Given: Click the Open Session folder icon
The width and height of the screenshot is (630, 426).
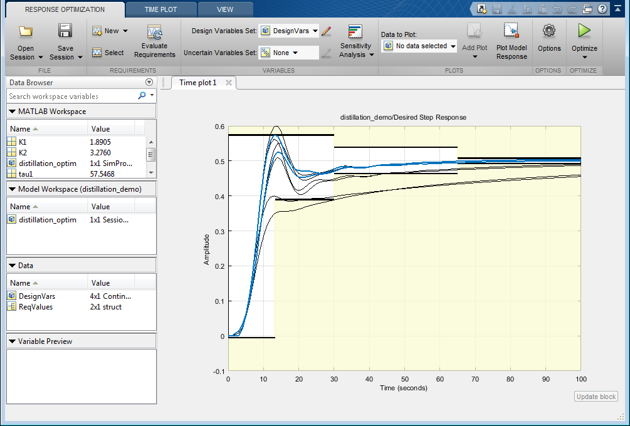Looking at the screenshot, I should 26,31.
